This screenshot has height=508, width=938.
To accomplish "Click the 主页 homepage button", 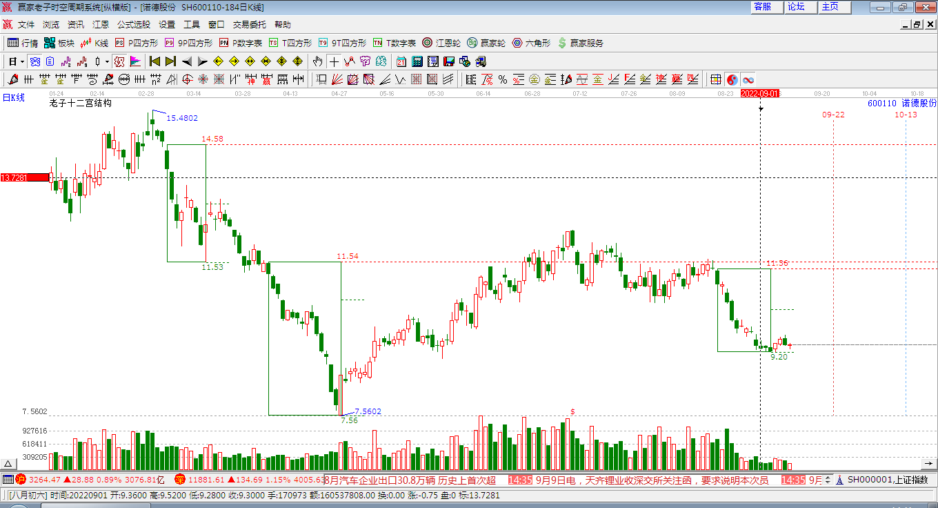I will pyautogui.click(x=835, y=7).
